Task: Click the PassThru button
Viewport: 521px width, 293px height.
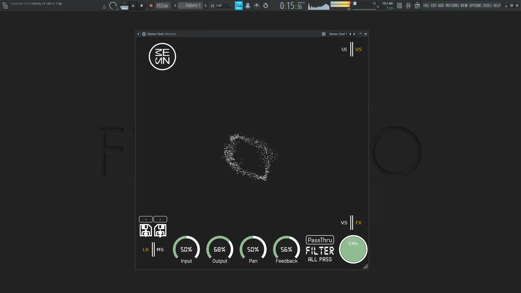Action: coord(320,240)
